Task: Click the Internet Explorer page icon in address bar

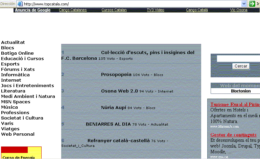Action: tap(20, 4)
